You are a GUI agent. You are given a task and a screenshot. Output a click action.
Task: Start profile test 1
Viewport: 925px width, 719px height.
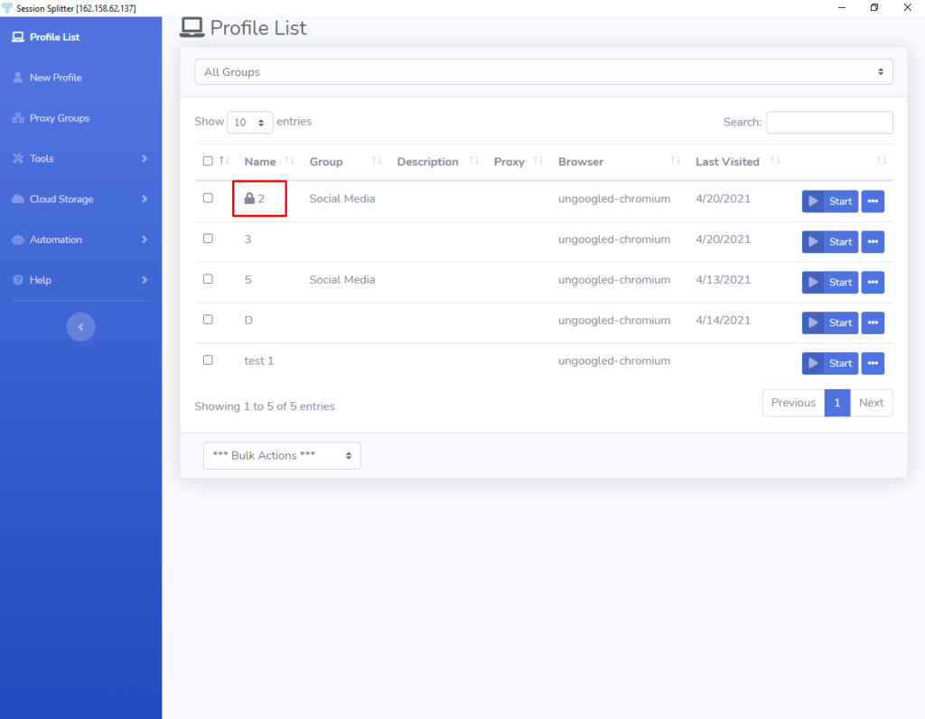pos(829,363)
